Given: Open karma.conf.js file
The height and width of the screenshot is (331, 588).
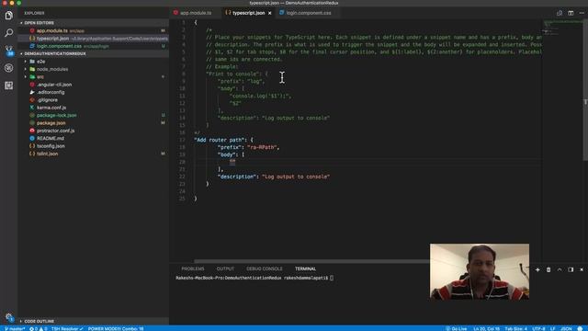Looking at the screenshot, I should pos(94,108).
